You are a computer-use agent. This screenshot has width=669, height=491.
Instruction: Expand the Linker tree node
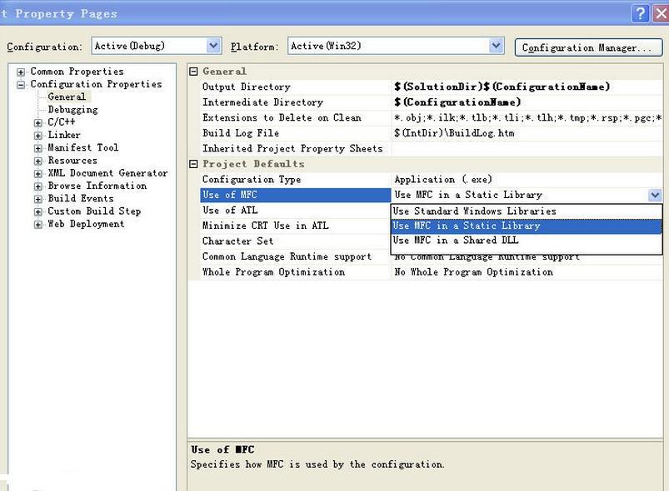tap(38, 136)
